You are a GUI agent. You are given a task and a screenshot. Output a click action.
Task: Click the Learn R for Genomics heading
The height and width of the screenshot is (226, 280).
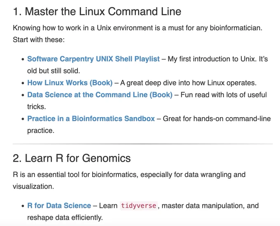pyautogui.click(x=72, y=158)
